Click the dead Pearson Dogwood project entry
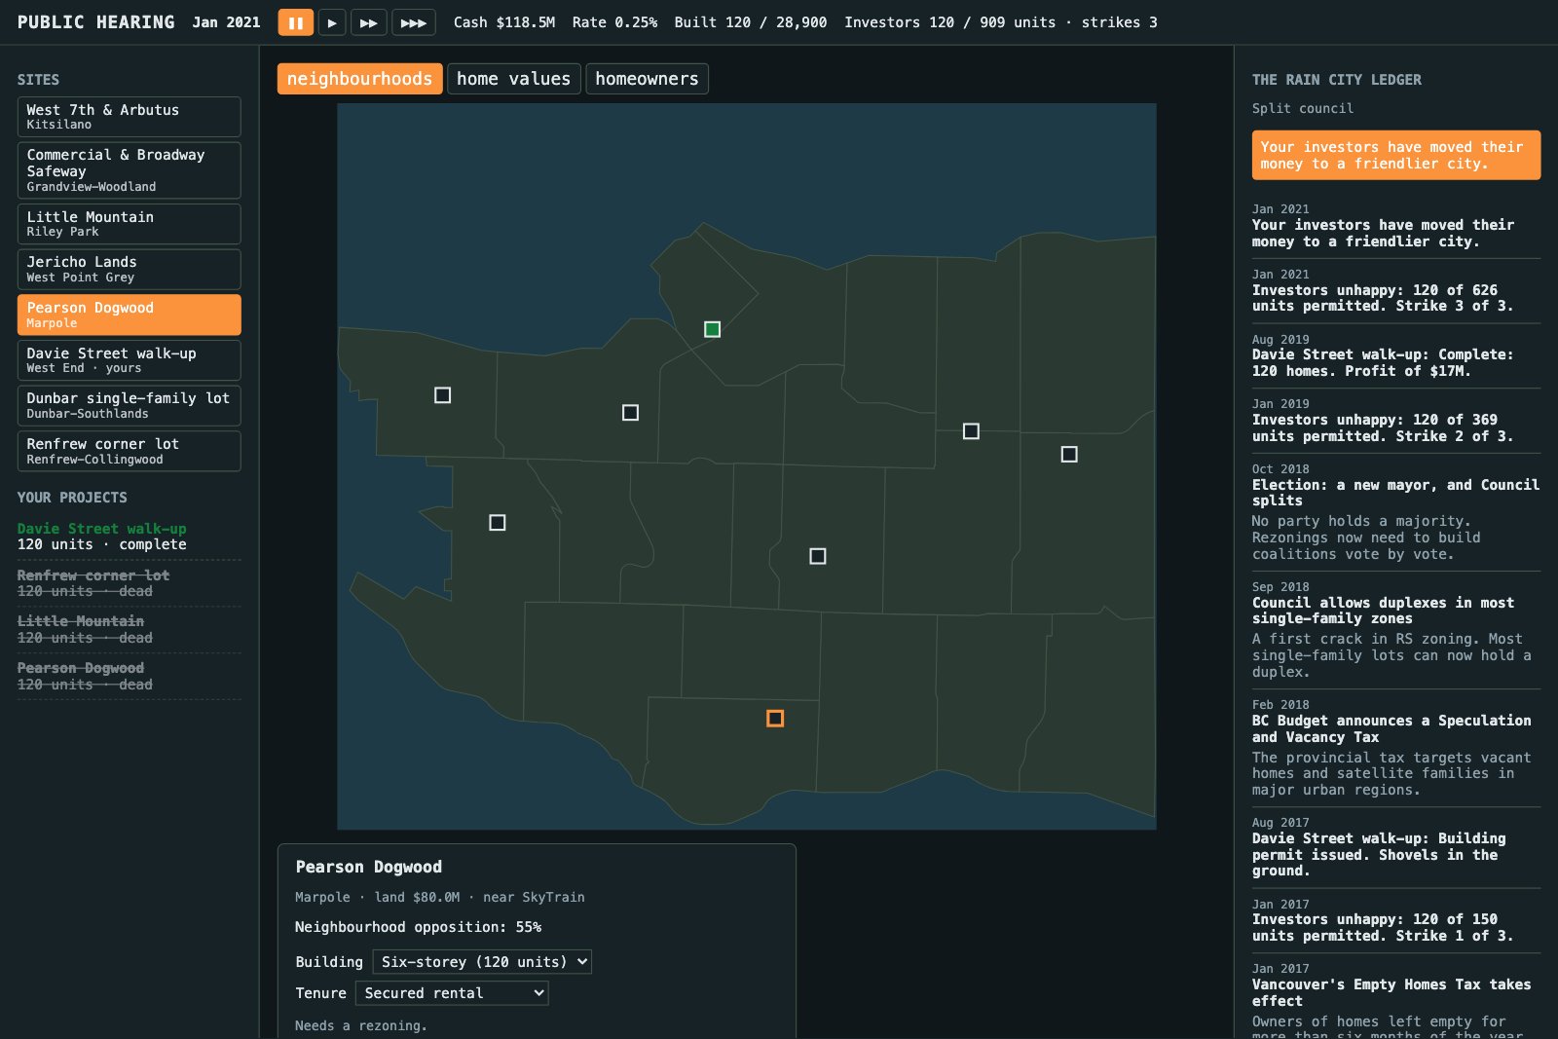This screenshot has width=1558, height=1039. pos(129,676)
